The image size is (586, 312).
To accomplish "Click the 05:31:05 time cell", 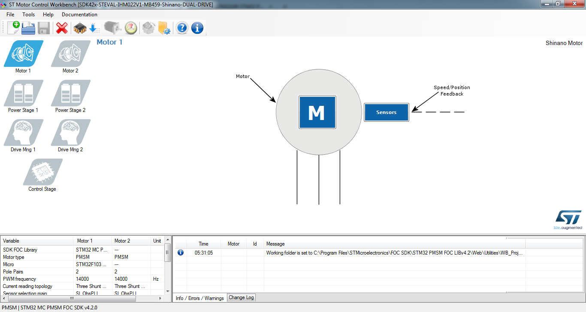I will (x=204, y=253).
